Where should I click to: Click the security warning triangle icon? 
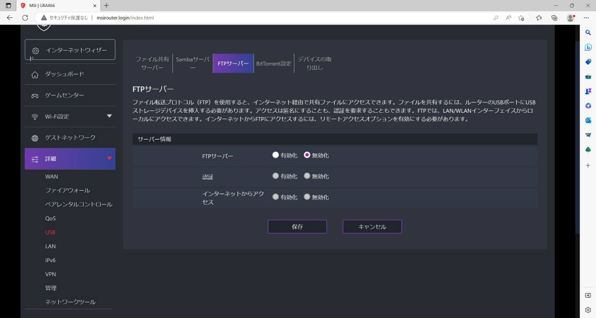click(44, 18)
